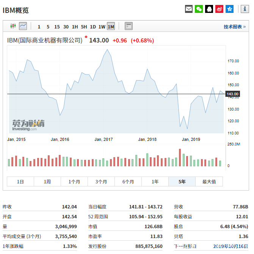Click the 170.00 price axis label
The width and height of the screenshot is (254, 254).
(x=233, y=61)
